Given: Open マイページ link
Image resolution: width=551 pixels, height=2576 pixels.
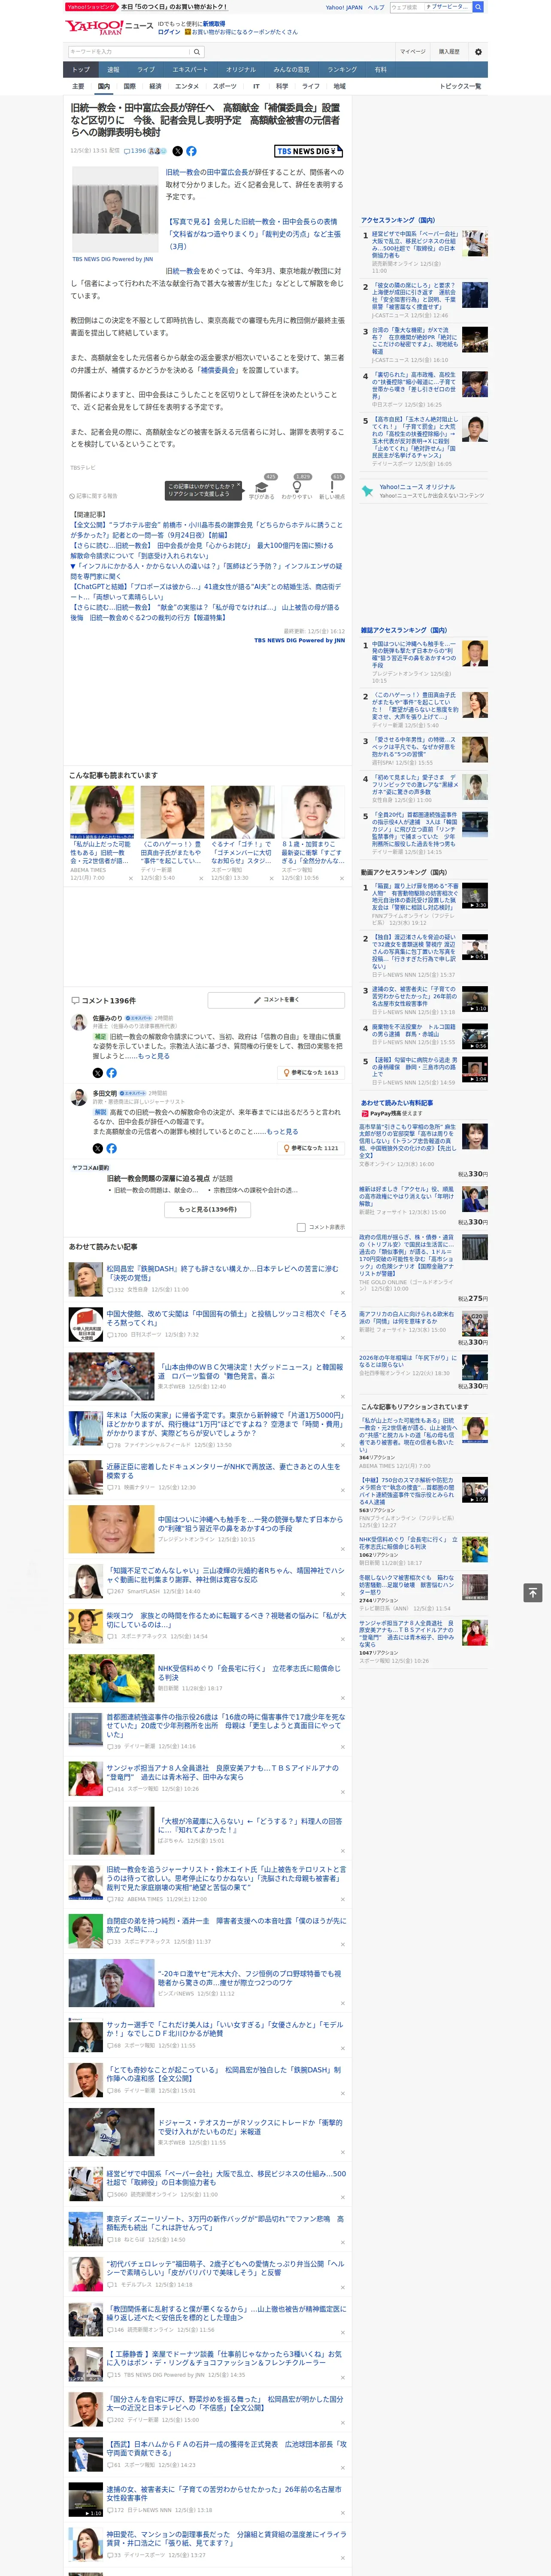Looking at the screenshot, I should pyautogui.click(x=412, y=51).
